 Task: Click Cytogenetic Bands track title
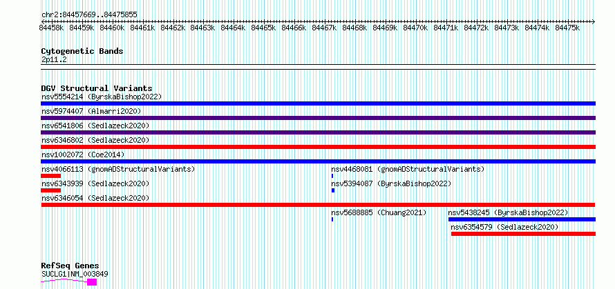(82, 51)
